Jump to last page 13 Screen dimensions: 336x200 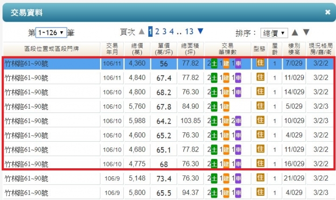coord(189,32)
